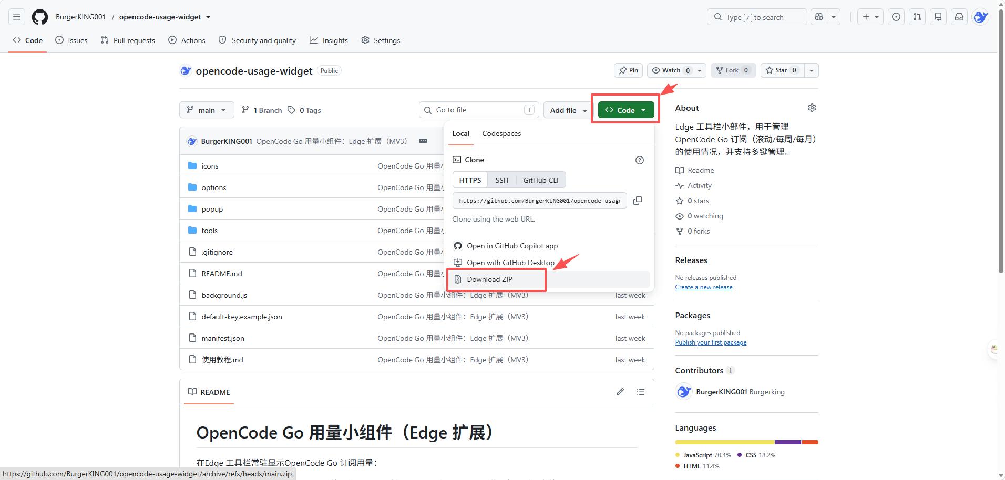The height and width of the screenshot is (480, 1005).
Task: Open the Copilot chat icon
Action: [x=819, y=17]
